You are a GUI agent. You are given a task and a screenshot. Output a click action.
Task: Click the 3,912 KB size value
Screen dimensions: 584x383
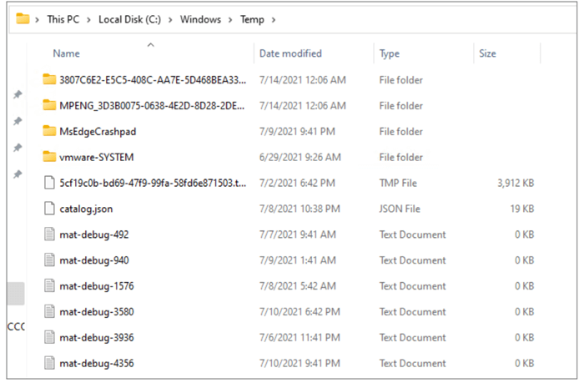click(516, 183)
